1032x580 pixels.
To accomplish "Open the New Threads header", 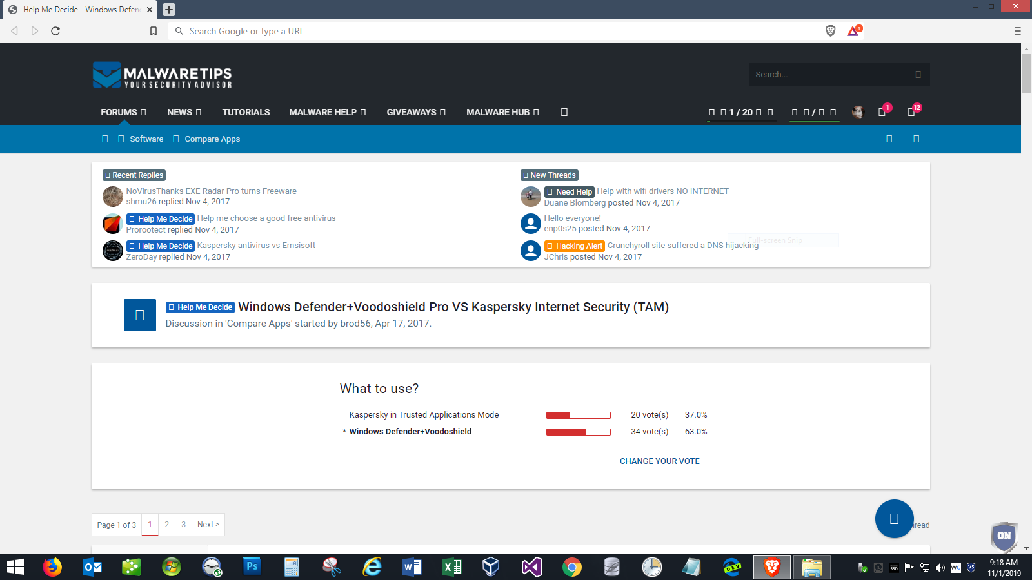I will click(x=550, y=175).
